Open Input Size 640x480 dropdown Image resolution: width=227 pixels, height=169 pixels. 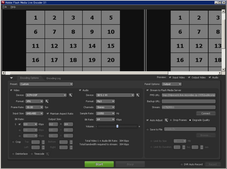coord(34,114)
